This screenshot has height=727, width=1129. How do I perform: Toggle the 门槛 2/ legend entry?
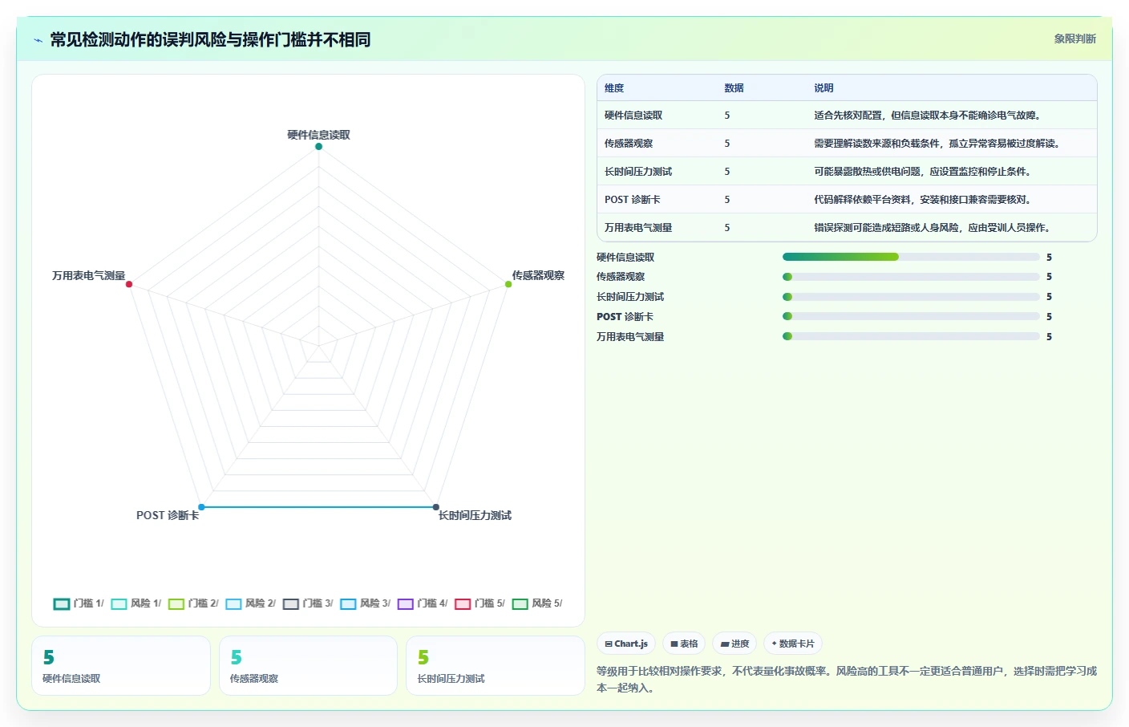pos(193,603)
